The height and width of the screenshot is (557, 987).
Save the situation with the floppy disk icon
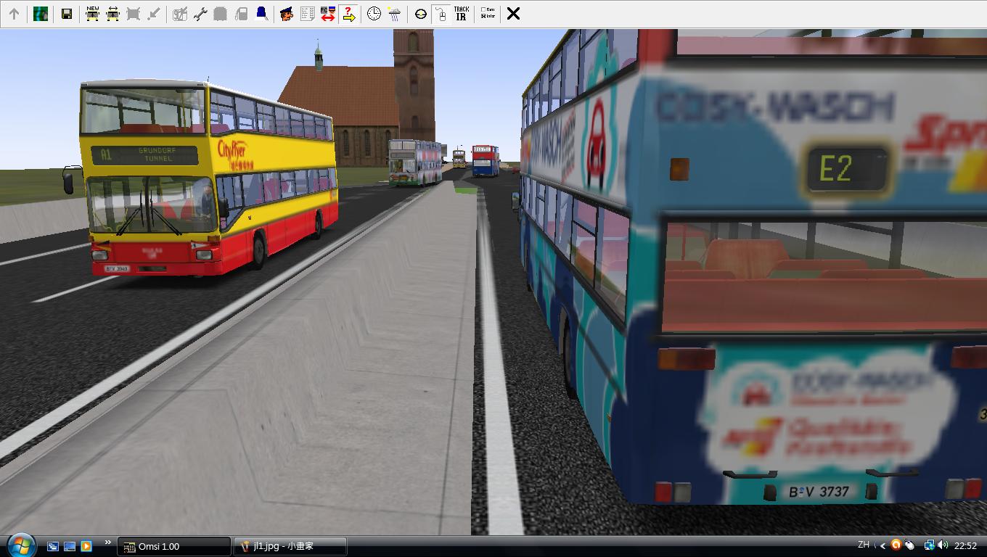tap(67, 14)
